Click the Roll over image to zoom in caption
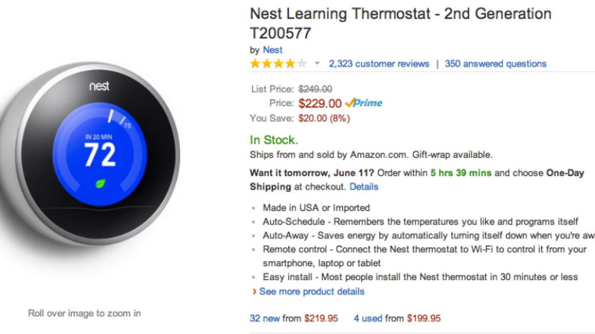The height and width of the screenshot is (334, 595). tap(84, 313)
